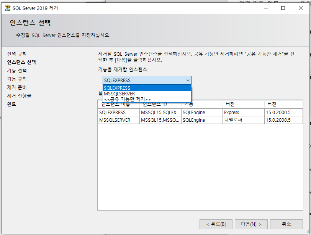Image resolution: width=311 pixels, height=235 pixels.
Task: Open the instance selection combo box
Action: coord(147,80)
